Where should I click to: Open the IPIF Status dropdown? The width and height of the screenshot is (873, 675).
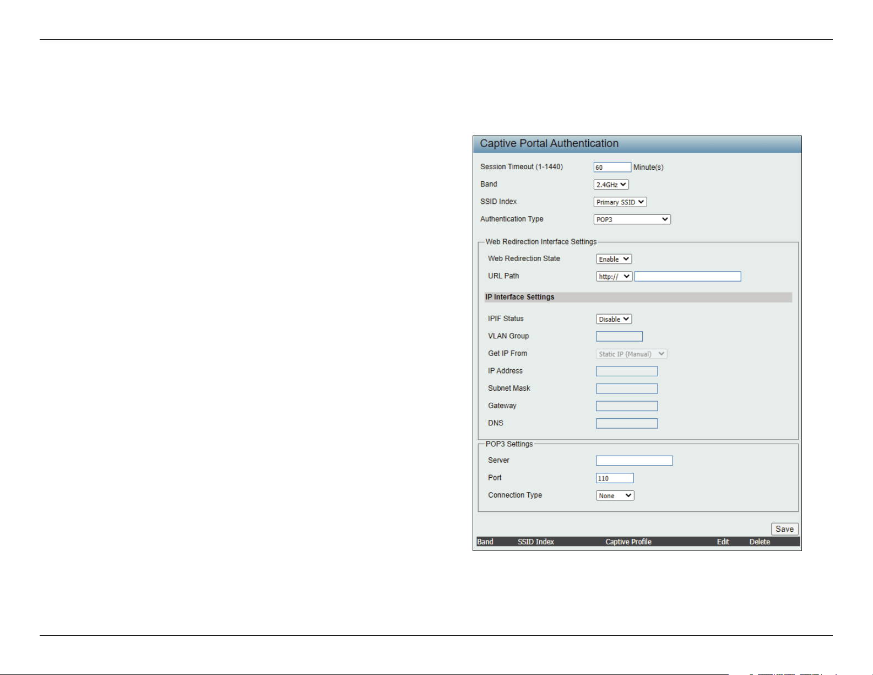click(614, 319)
